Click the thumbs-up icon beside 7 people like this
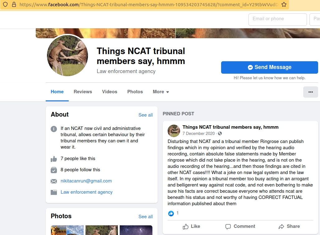320x235 pixels. [x=54, y=159]
